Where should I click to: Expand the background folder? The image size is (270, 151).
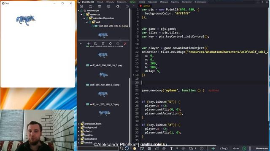click(79, 128)
